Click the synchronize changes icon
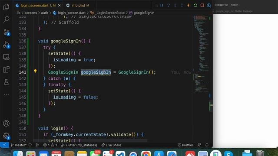The width and height of the screenshot is (278, 156). tap(30, 145)
